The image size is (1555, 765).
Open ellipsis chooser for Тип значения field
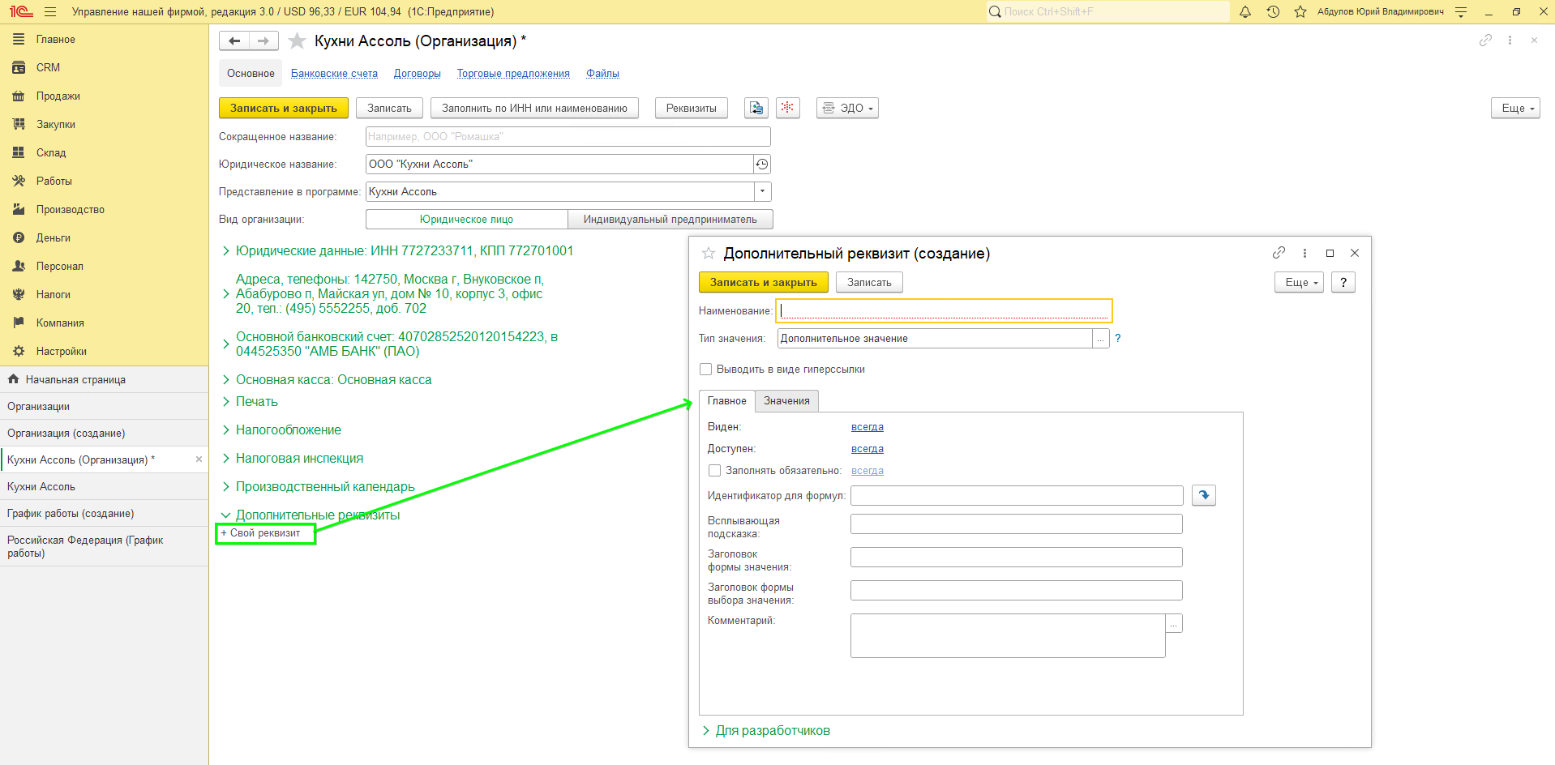(x=1101, y=339)
